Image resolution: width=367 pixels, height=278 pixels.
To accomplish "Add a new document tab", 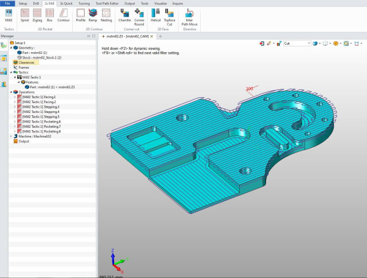I will [x=161, y=36].
